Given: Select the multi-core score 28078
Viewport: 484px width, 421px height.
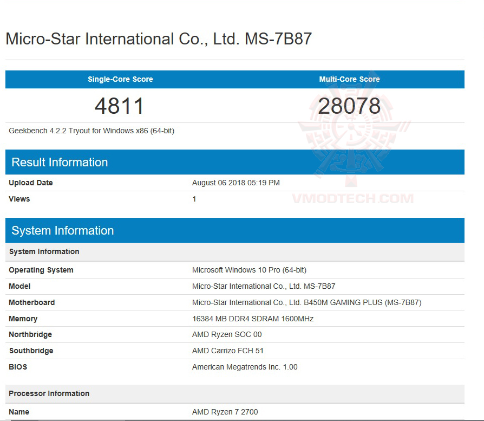Looking at the screenshot, I should [x=350, y=105].
